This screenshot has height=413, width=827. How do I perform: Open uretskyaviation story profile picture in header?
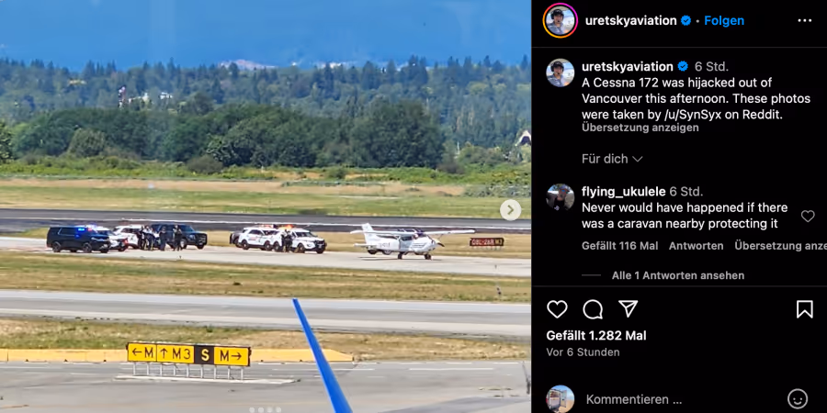point(561,20)
